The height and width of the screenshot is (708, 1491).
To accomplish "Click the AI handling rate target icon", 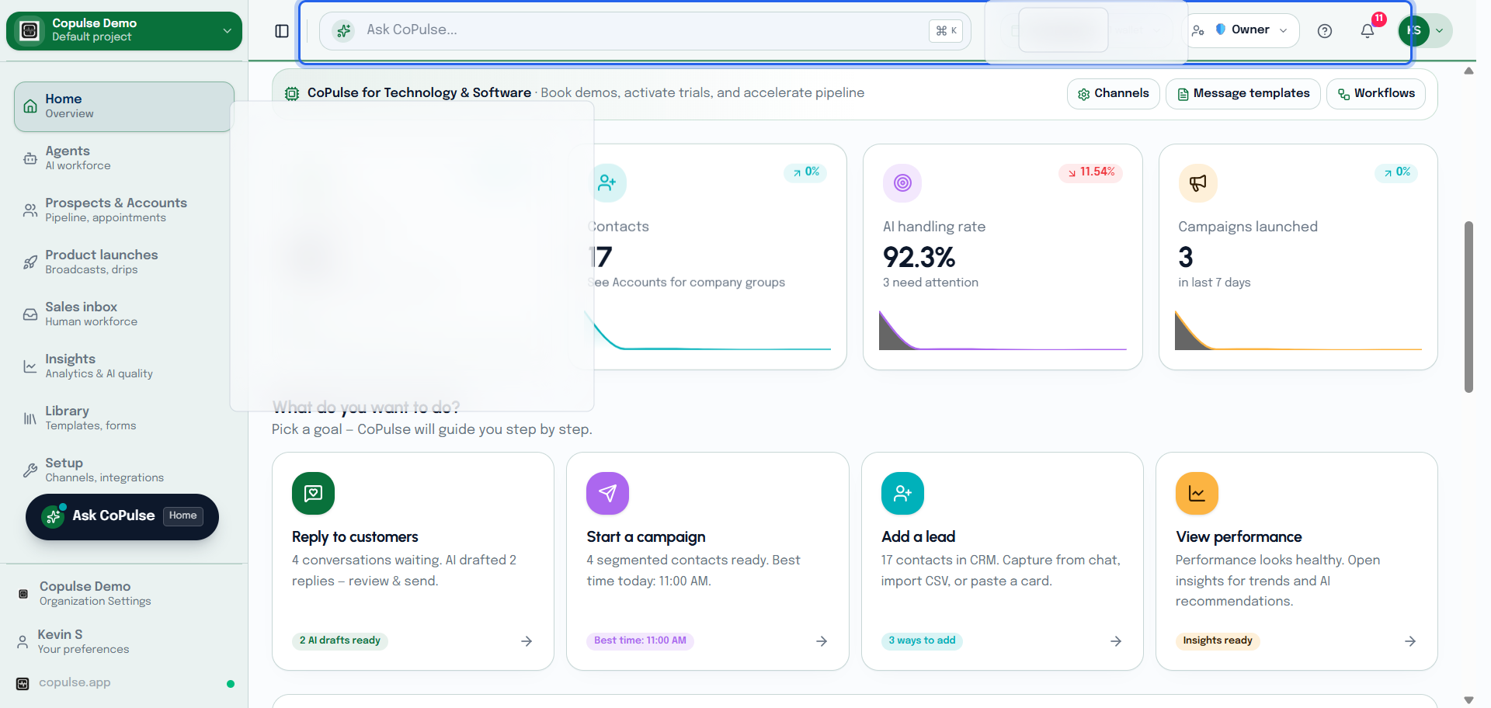I will [902, 183].
